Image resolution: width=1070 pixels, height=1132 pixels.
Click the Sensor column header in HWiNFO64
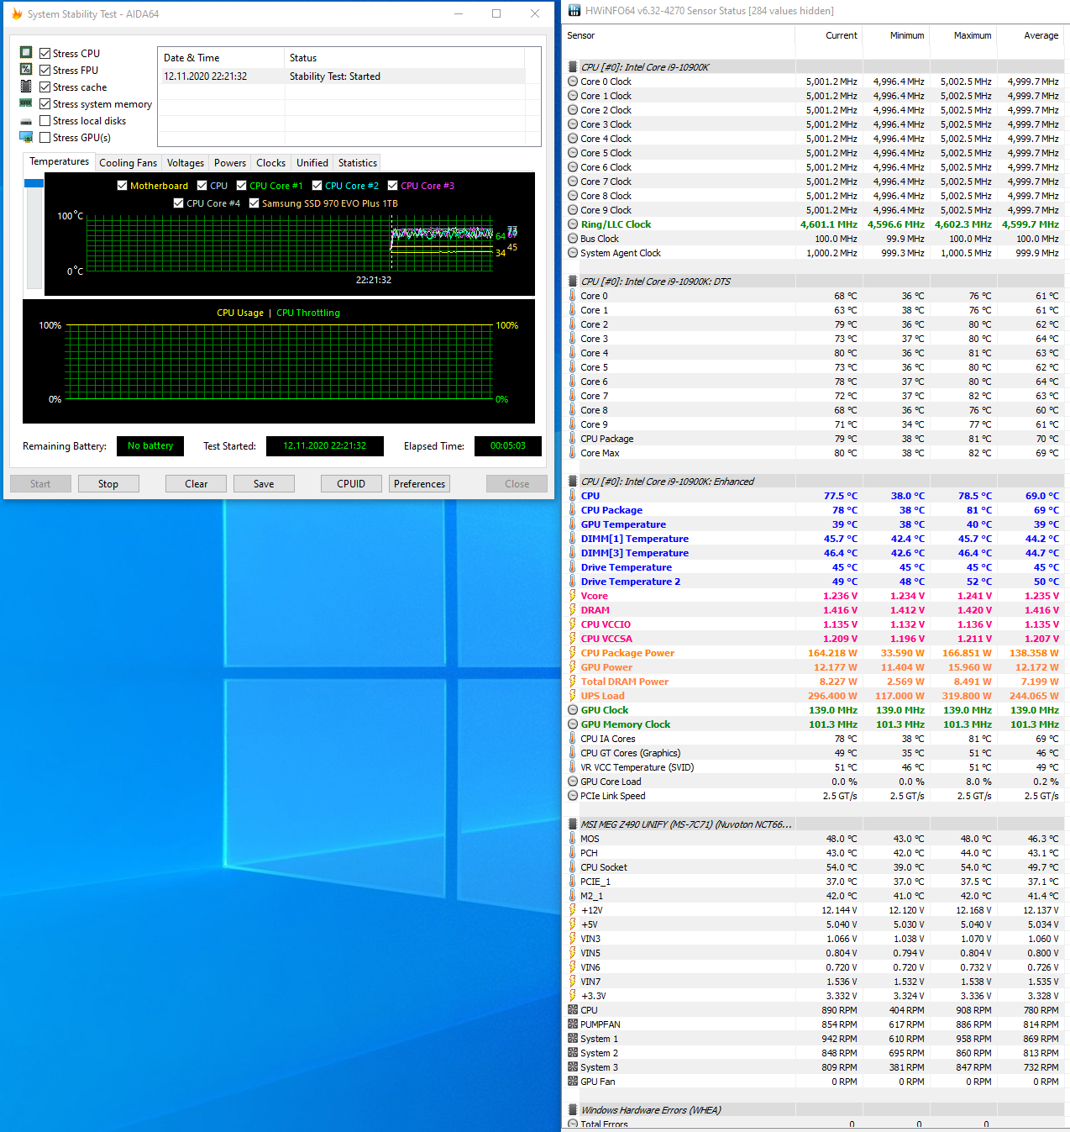pos(679,36)
